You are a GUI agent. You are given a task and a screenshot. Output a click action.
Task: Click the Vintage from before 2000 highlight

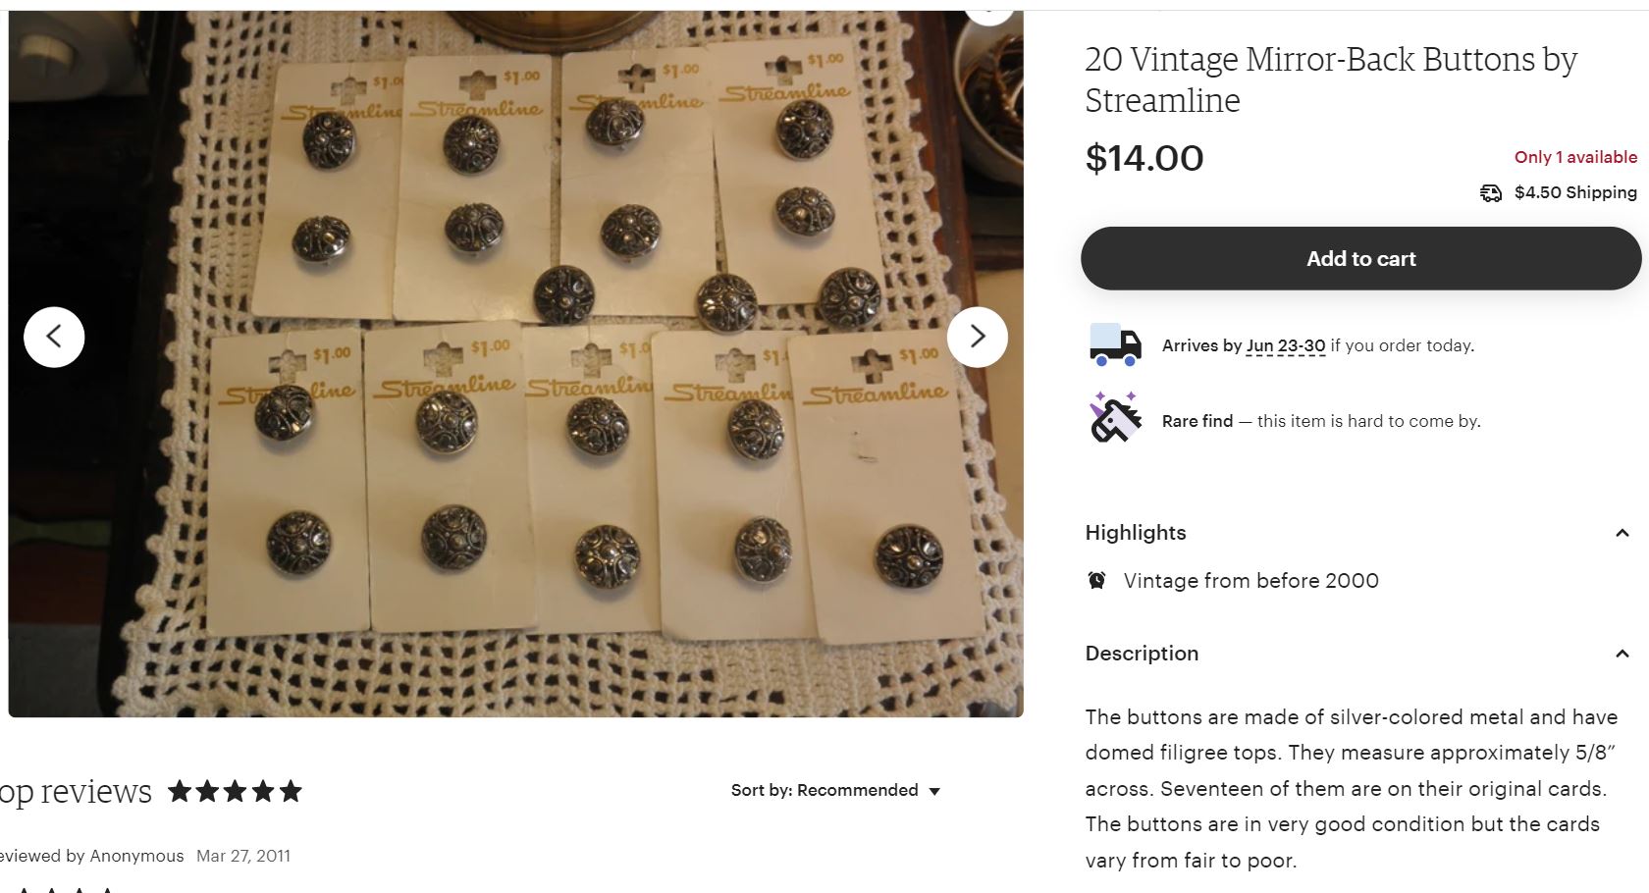[x=1250, y=580]
